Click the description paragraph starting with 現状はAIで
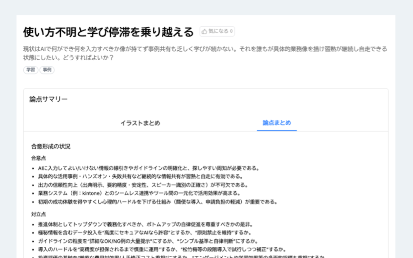413x258 pixels. 205,54
